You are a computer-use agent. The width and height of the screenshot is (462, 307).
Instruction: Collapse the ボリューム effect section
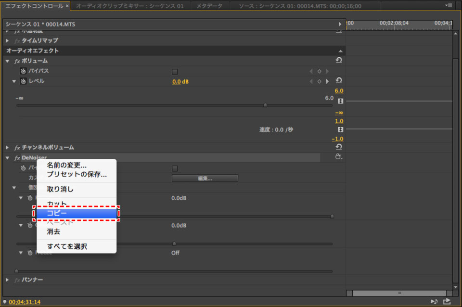7,61
